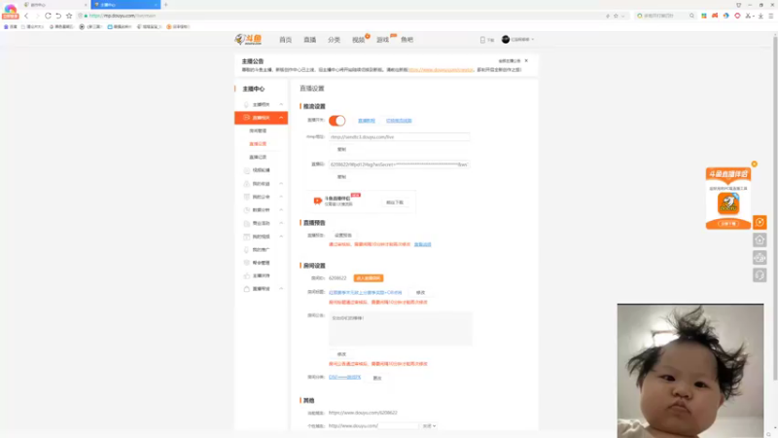Open 直播 in top navigation
The height and width of the screenshot is (438, 778).
click(309, 40)
